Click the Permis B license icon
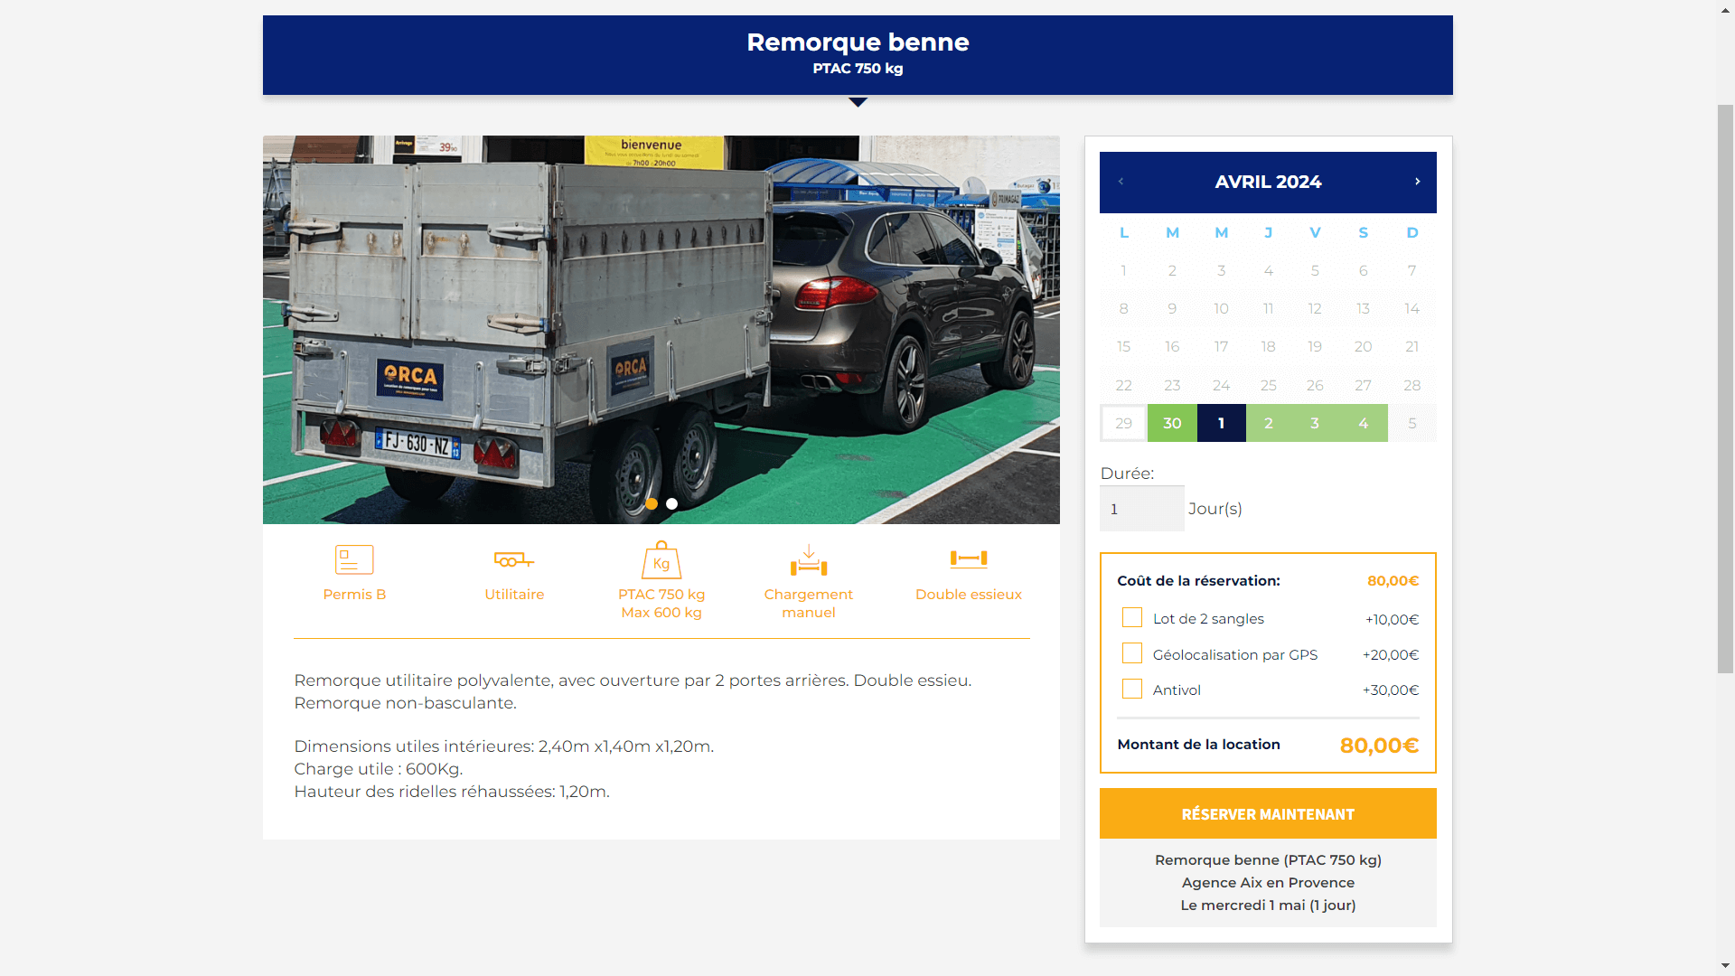1735x976 pixels. tap(354, 559)
